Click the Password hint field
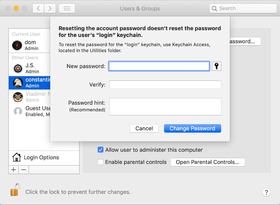The height and width of the screenshot is (205, 280). point(165,107)
